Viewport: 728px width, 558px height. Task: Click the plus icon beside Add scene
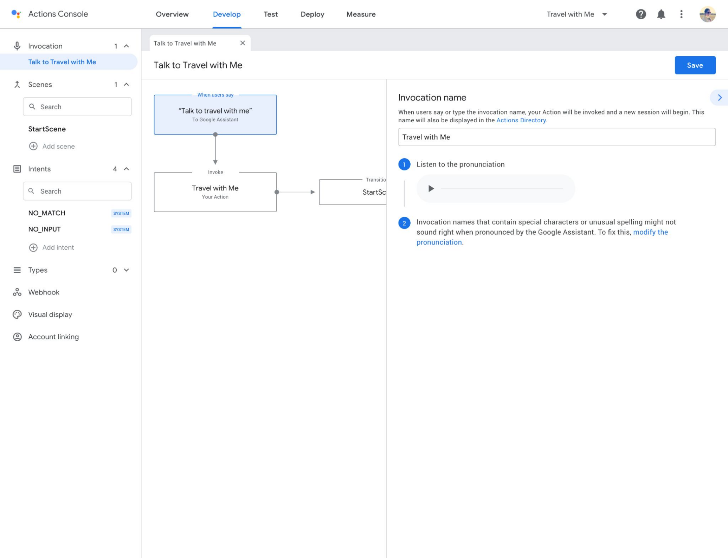click(33, 146)
